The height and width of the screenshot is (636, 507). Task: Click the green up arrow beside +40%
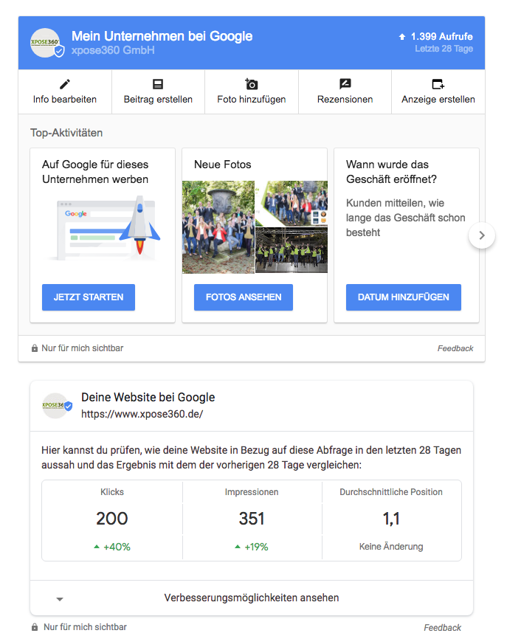point(97,547)
